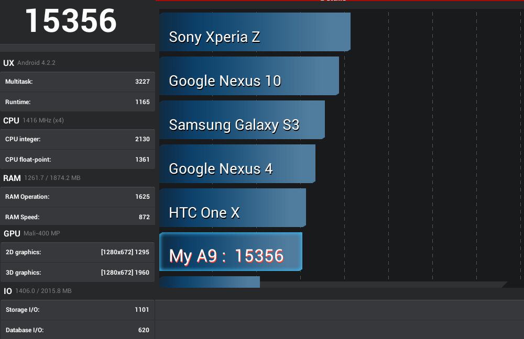524x339 pixels.
Task: Select the Google Nexus 4 bar
Action: coord(237,164)
